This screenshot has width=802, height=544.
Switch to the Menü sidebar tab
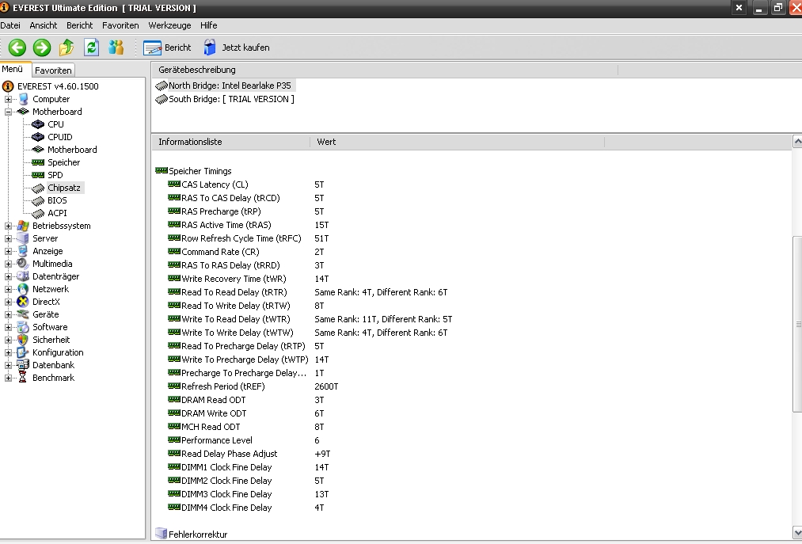tap(15, 69)
